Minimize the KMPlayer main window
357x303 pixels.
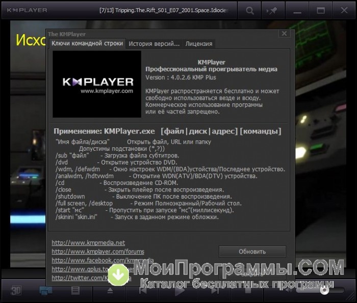coord(297,11)
